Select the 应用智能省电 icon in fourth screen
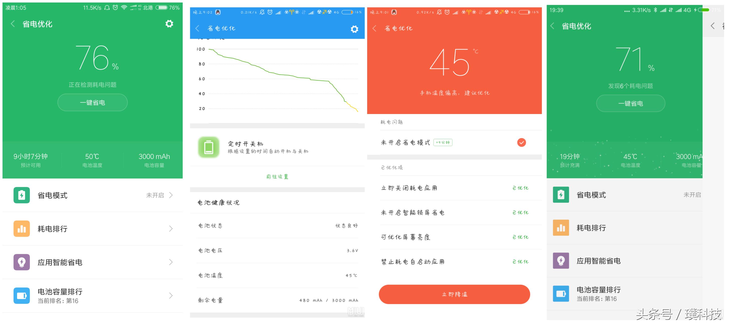 click(x=561, y=260)
